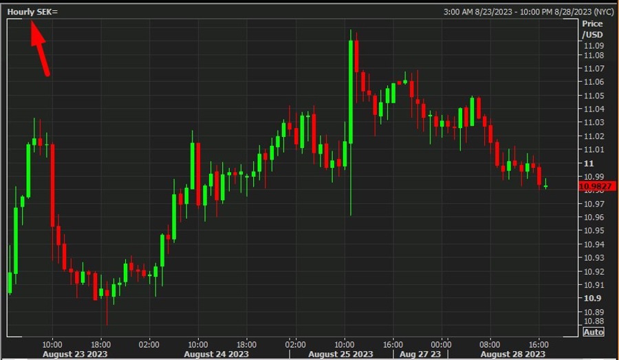619x360 pixels.
Task: Select the current price tag 10.9827
Action: (x=596, y=186)
